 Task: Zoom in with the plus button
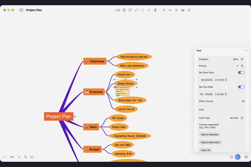19,157
